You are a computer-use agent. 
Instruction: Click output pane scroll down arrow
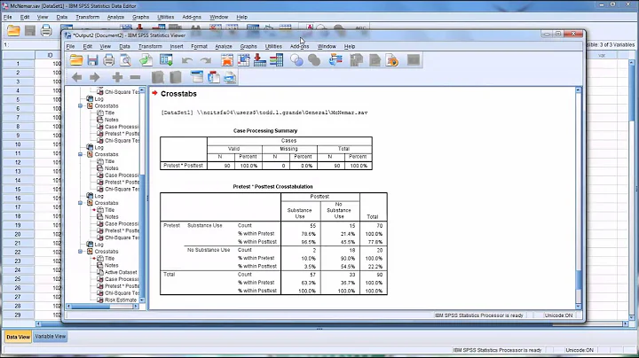(x=578, y=307)
